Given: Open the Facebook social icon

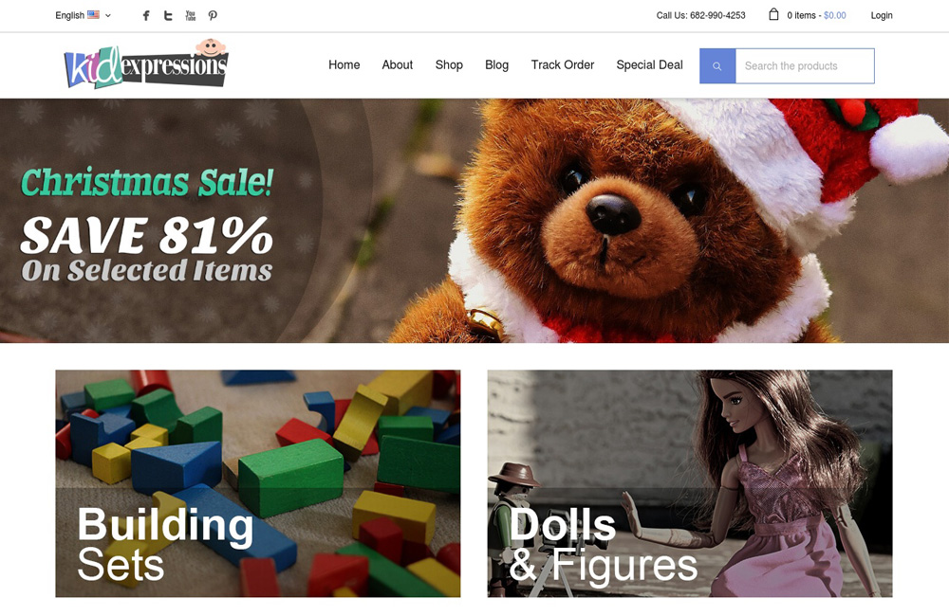Looking at the screenshot, I should tap(146, 16).
